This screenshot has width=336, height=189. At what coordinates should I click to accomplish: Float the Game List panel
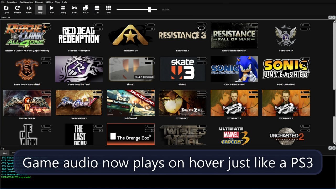[x=330, y=17]
